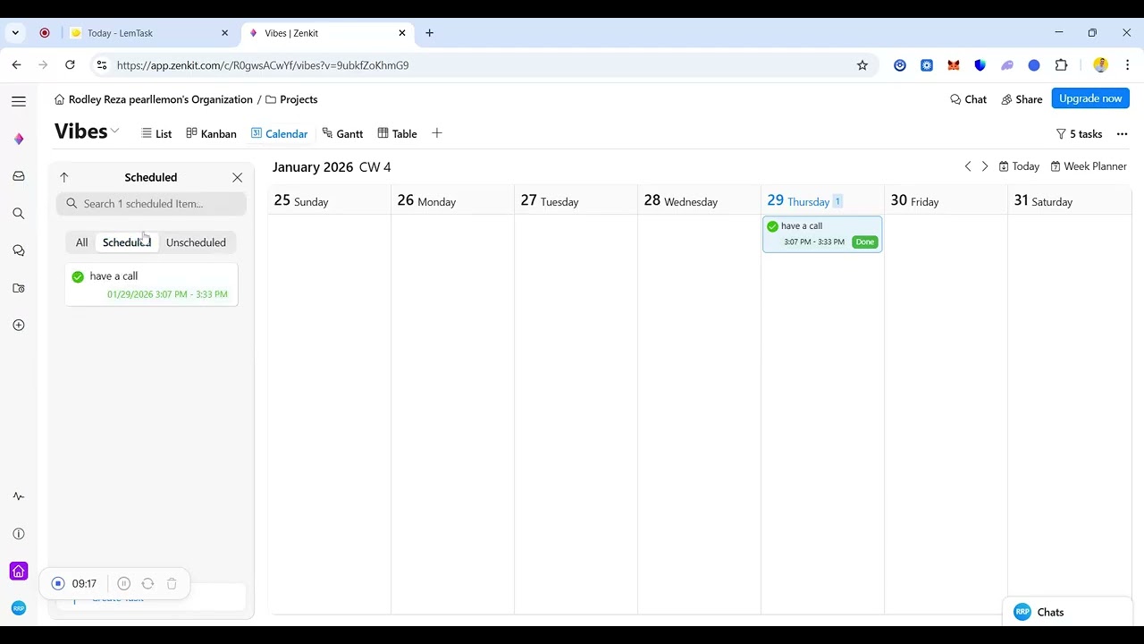The image size is (1144, 644).
Task: Go back with the browser back arrow
Action: click(x=17, y=65)
